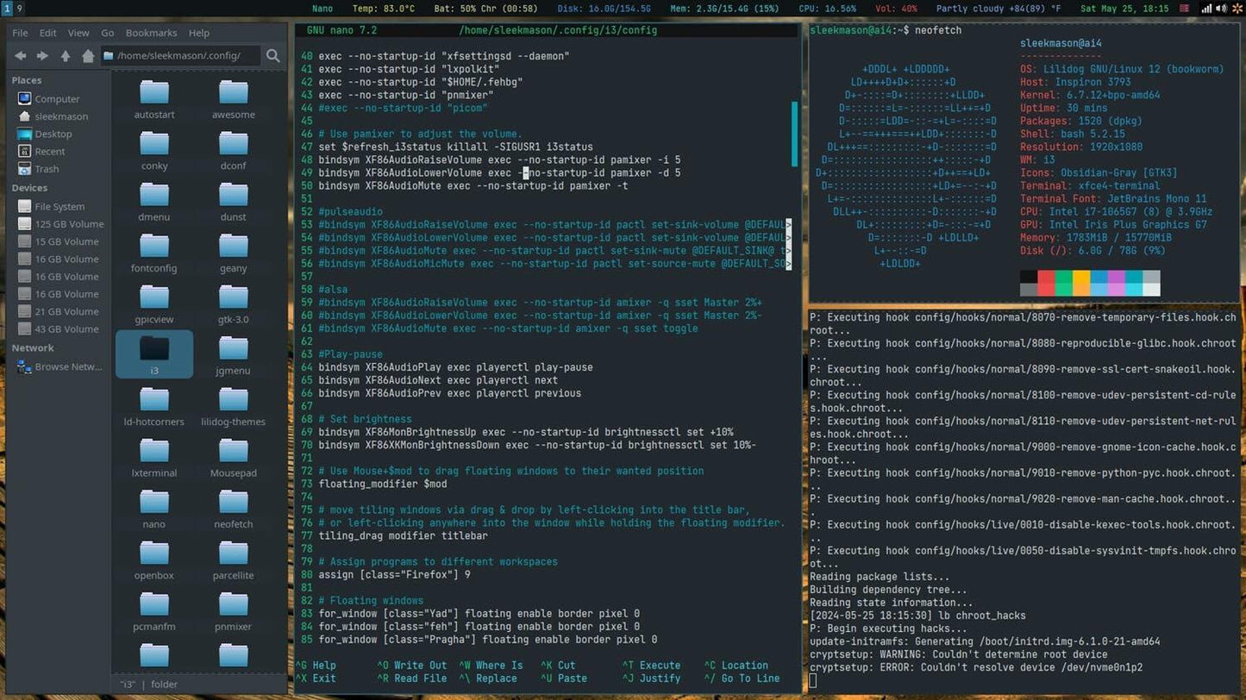Screen dimensions: 1246x700
Task: Select the gpicview folder
Action: (154, 304)
